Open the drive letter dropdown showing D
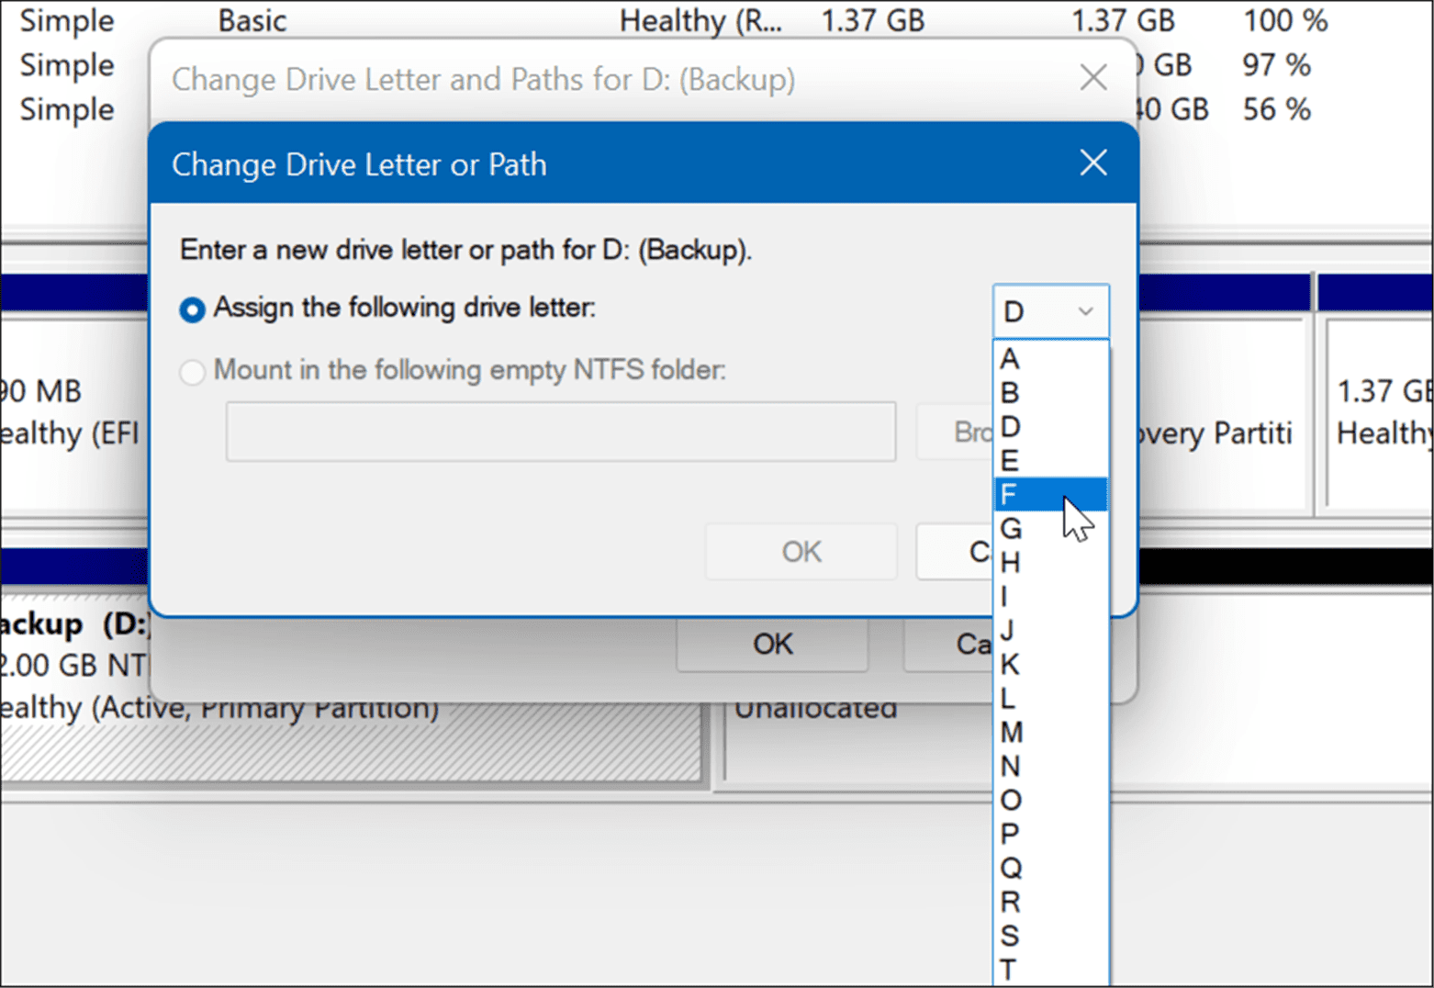 coord(1050,310)
